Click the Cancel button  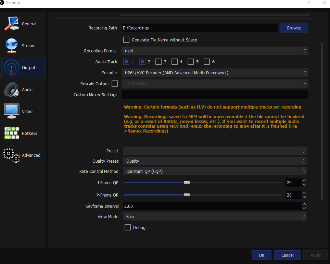287,255
